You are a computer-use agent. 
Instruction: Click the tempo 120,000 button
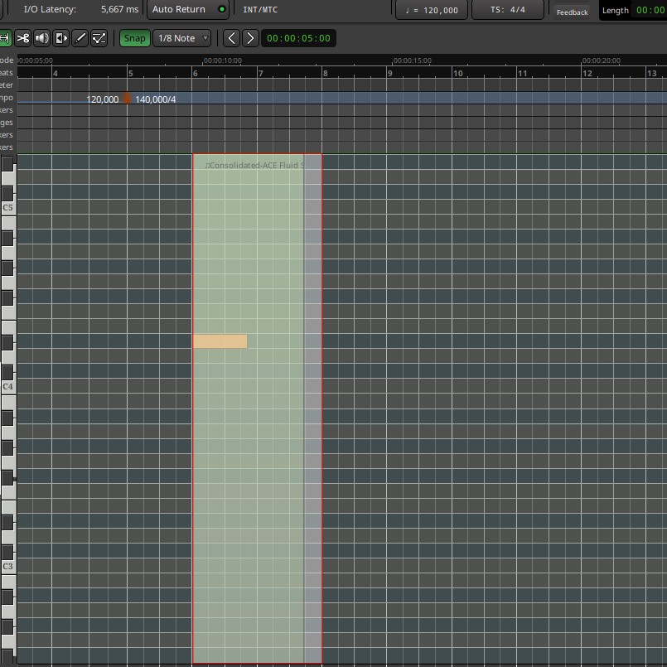(x=430, y=10)
